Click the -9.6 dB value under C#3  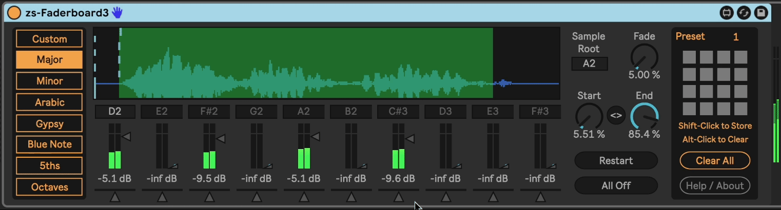[398, 179]
